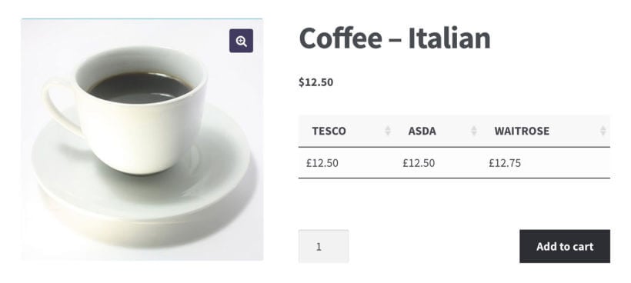Click the down sort arrow in ASDA column

point(474,134)
